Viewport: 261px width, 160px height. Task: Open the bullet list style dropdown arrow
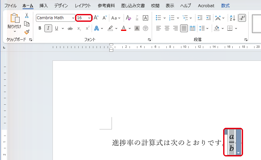click(164, 18)
